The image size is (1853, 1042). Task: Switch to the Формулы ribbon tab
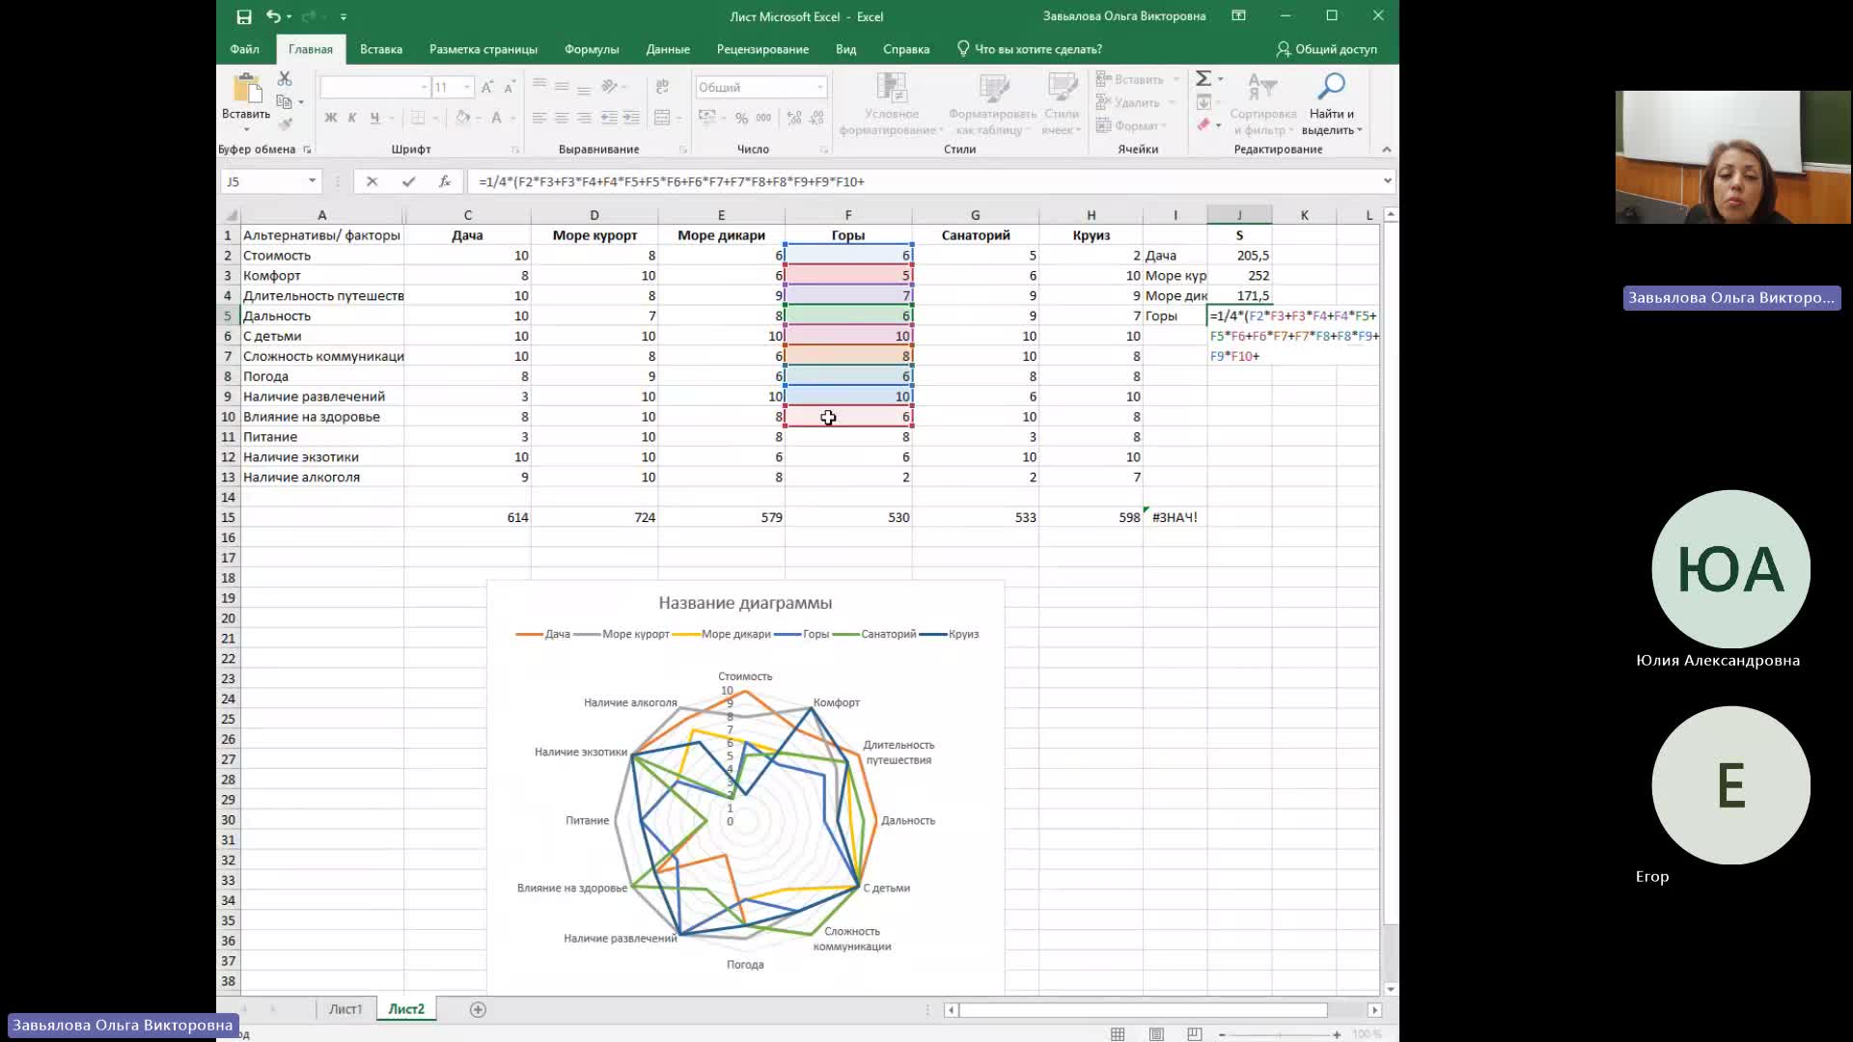tap(592, 49)
